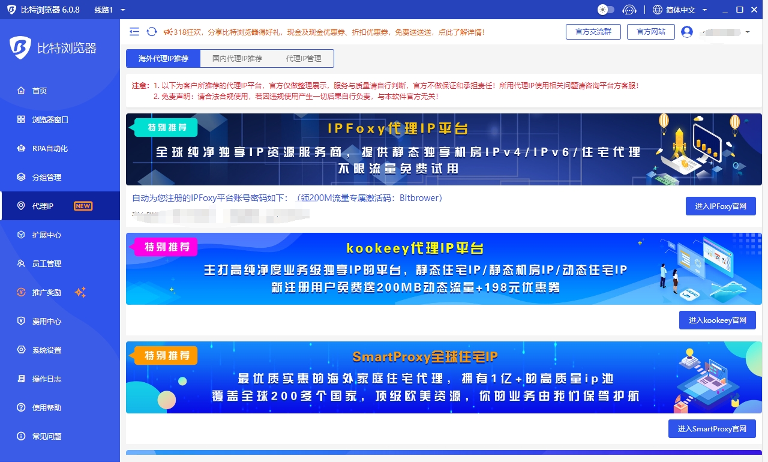Open 费用中心 in sidebar
This screenshot has width=768, height=462.
click(x=60, y=321)
